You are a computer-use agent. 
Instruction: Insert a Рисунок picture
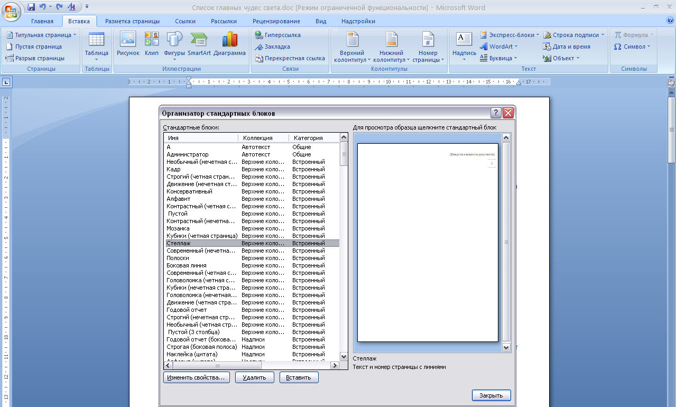pos(128,44)
